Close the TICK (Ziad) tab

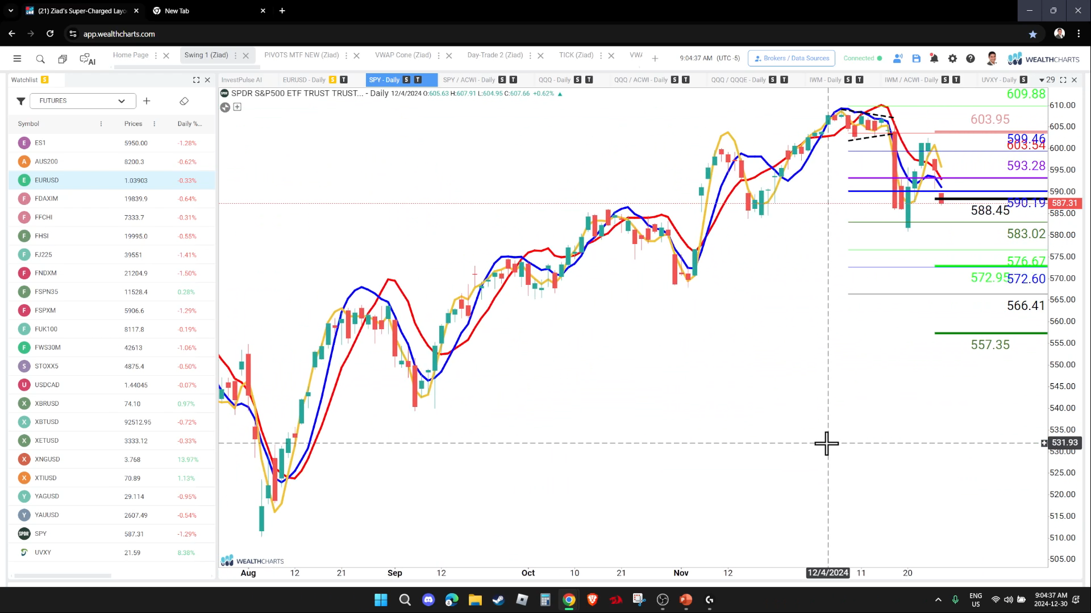click(x=611, y=56)
